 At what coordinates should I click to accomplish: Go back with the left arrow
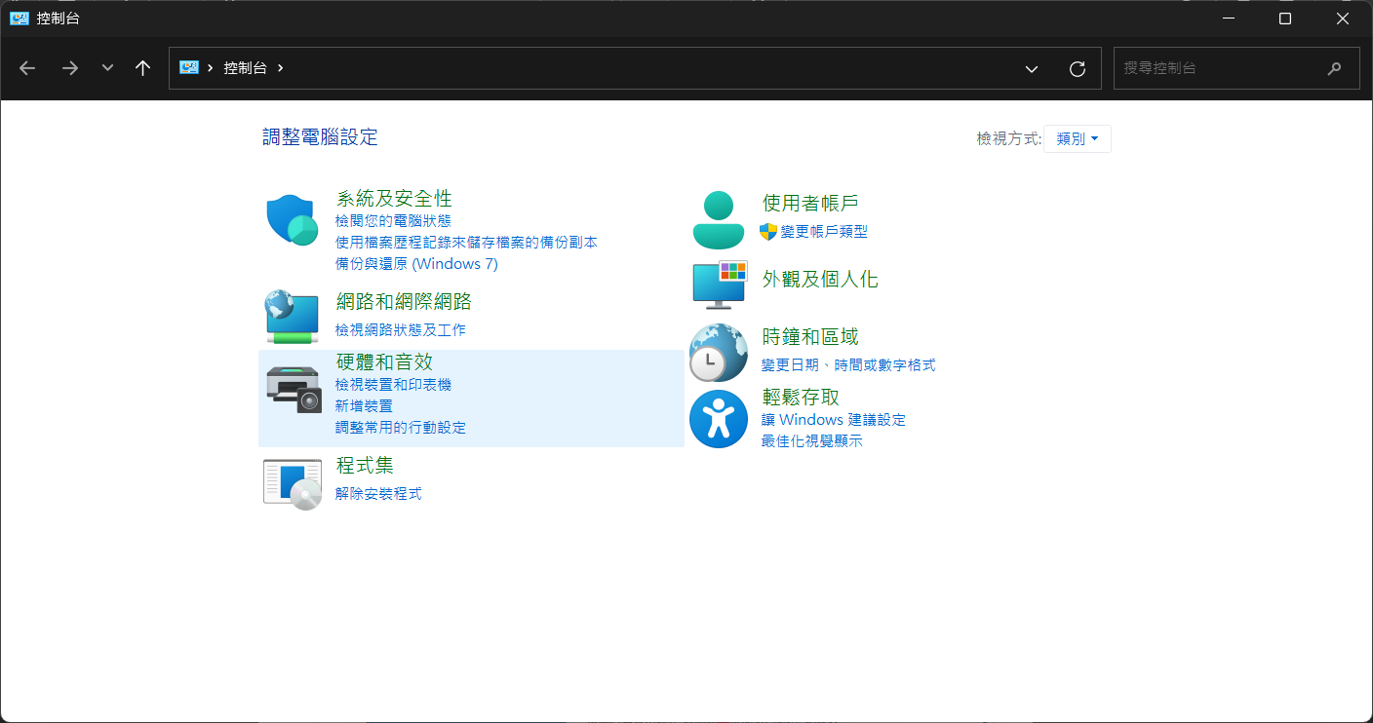27,68
